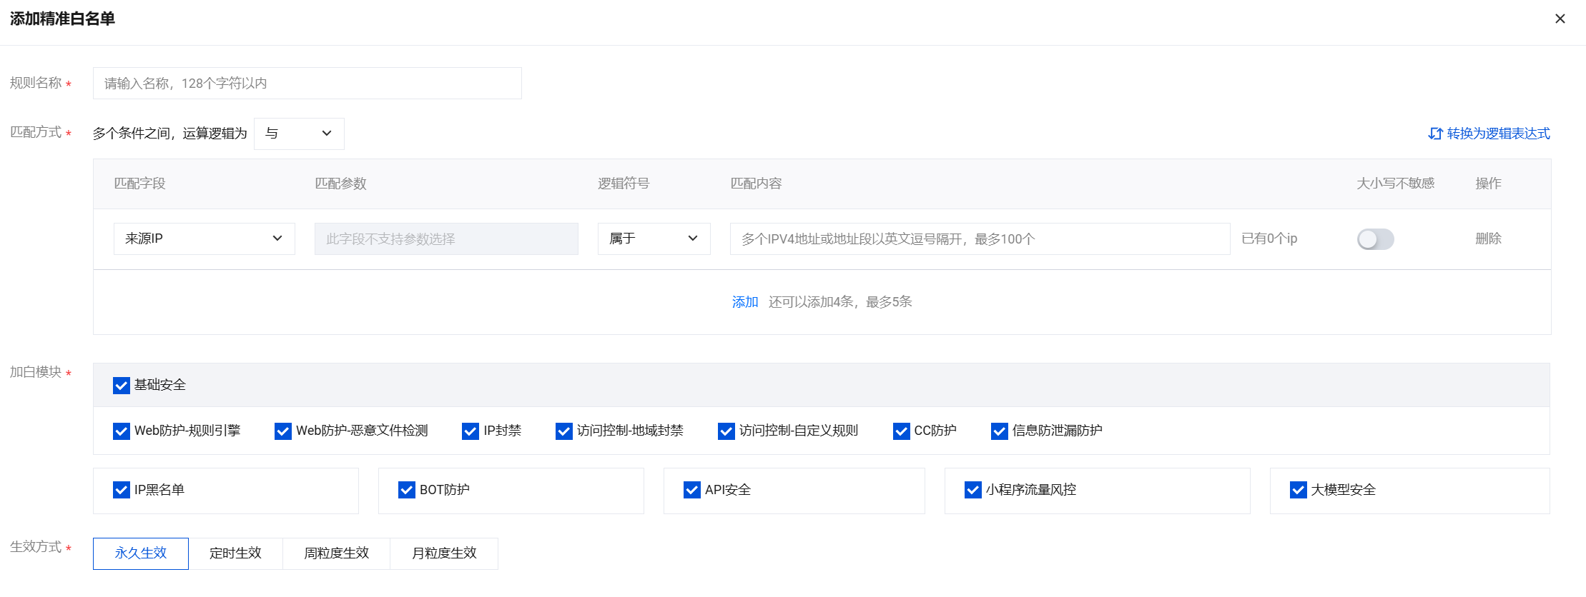
Task: Switch to 周粒度生效 mode
Action: (x=336, y=553)
